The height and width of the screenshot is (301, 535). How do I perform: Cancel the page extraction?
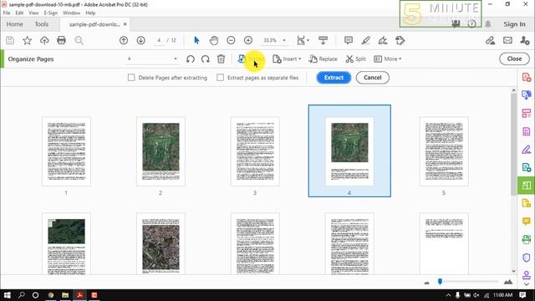pos(373,78)
